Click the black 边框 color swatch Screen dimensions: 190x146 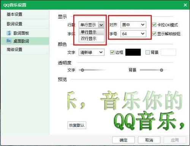click(x=133, y=52)
